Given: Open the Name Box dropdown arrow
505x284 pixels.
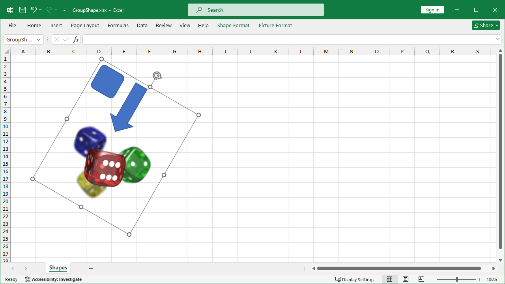Looking at the screenshot, I should tap(39, 39).
